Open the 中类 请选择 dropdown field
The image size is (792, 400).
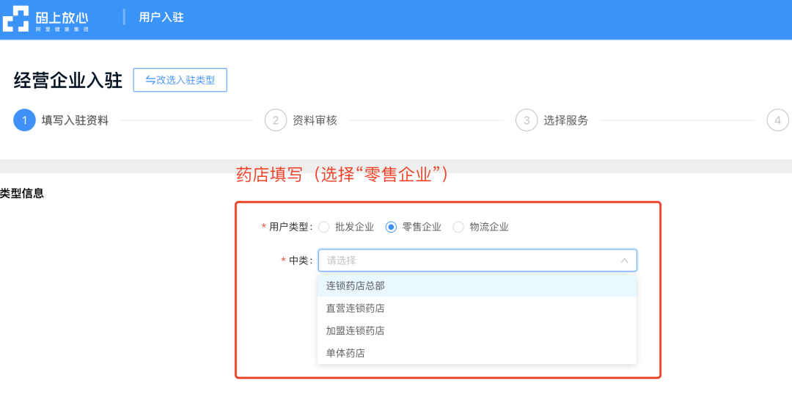click(x=477, y=261)
